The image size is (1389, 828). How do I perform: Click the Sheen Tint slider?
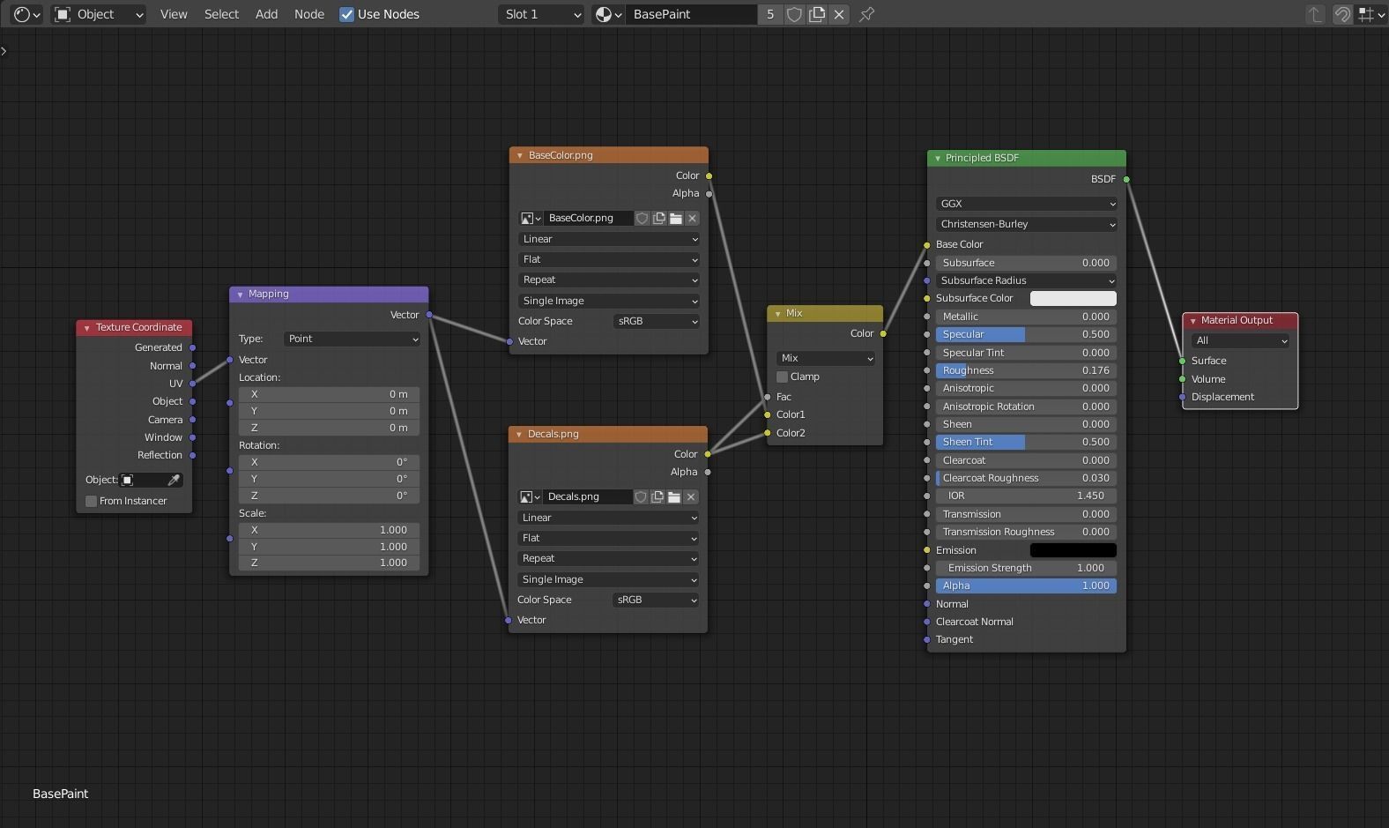(1026, 442)
